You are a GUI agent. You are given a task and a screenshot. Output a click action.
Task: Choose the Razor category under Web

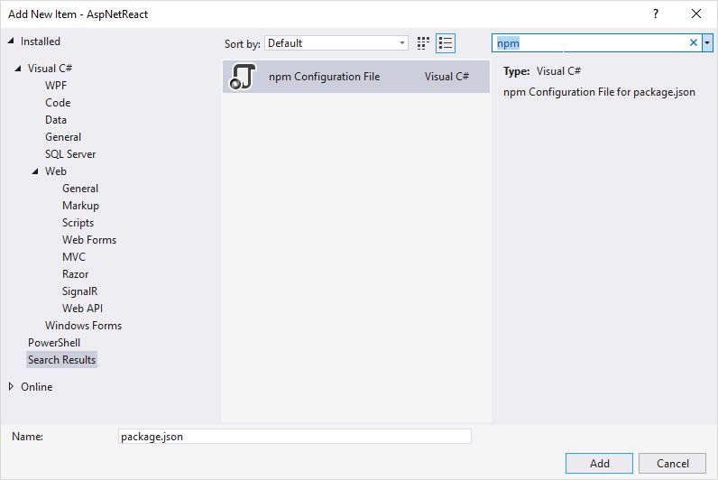click(75, 274)
